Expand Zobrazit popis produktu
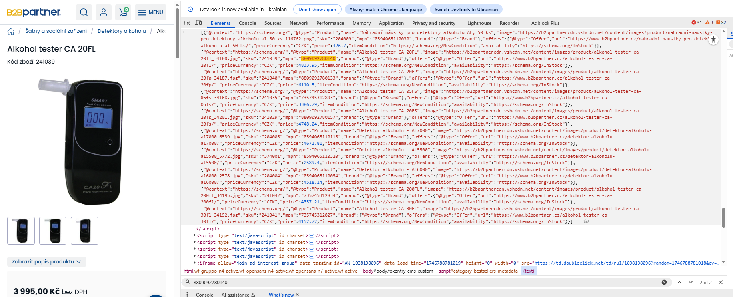Screen dimensions: 733x297 47,262
